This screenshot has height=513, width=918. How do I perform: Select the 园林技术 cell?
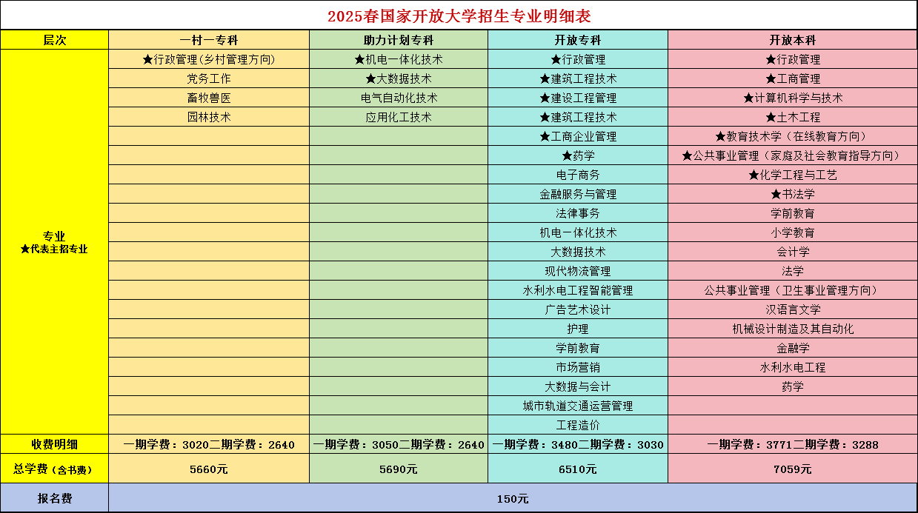[209, 117]
